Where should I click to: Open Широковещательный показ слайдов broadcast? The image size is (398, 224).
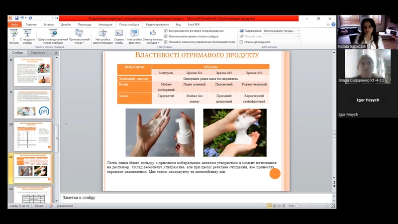pos(53,36)
